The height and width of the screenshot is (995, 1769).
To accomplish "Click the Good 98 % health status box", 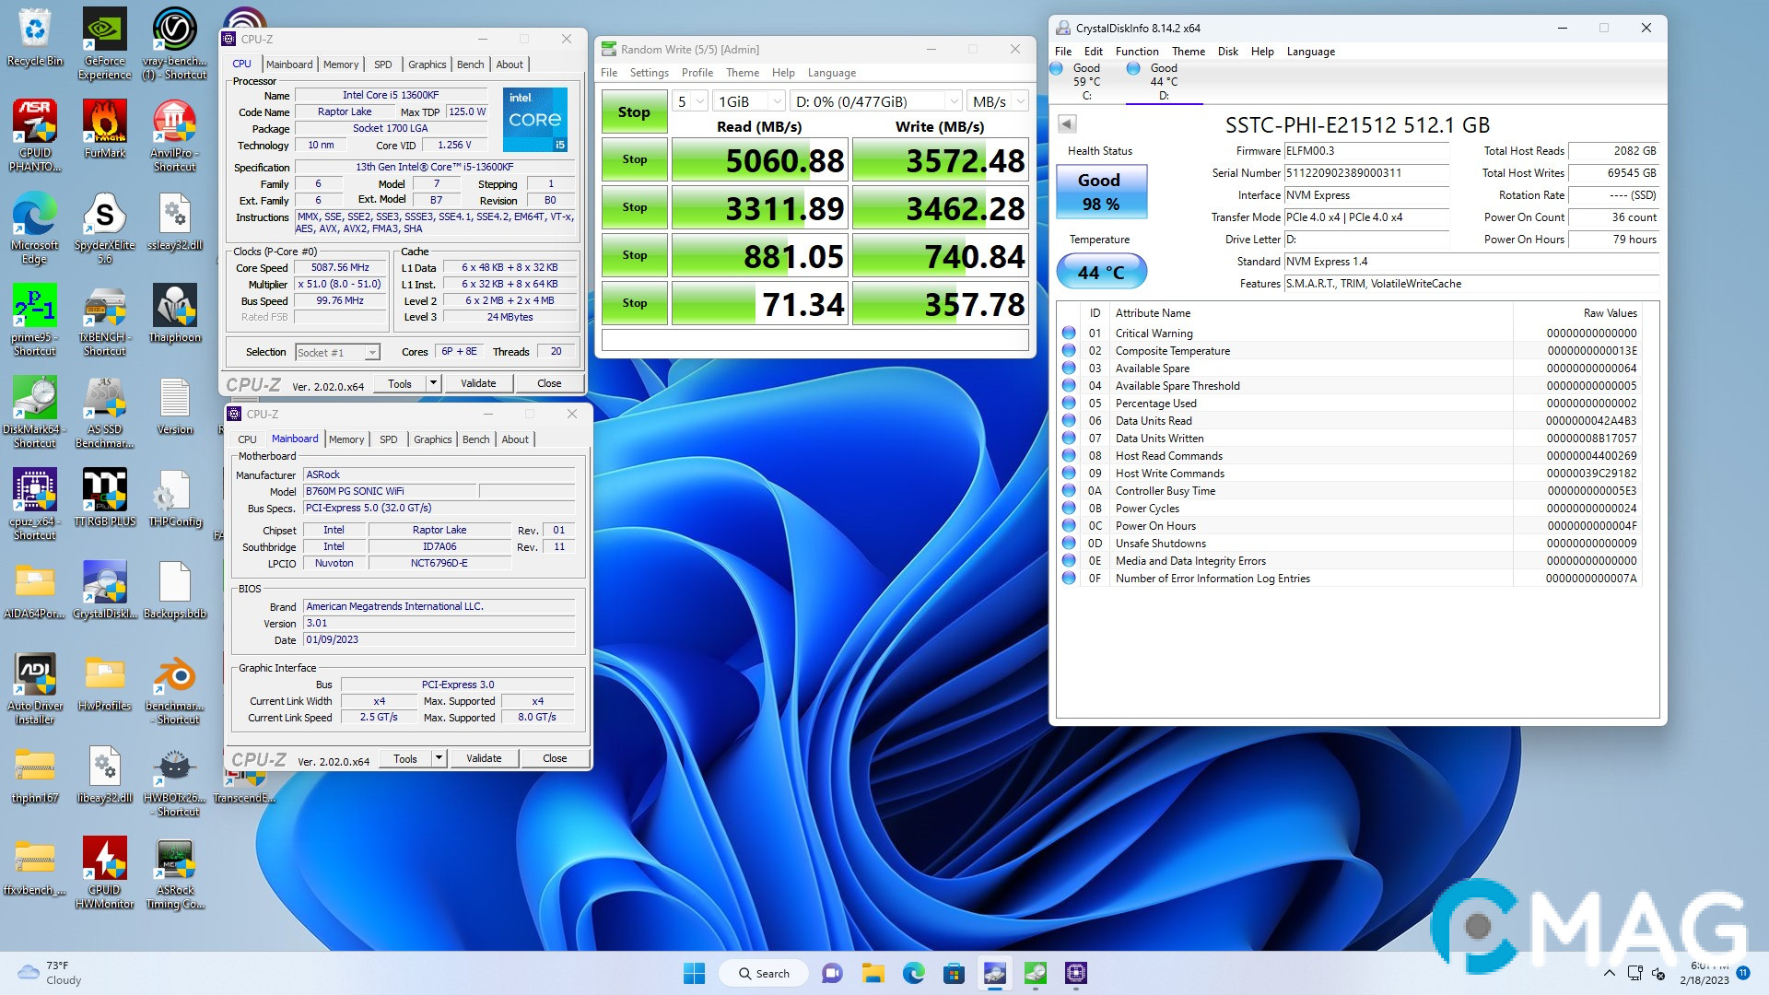I will pyautogui.click(x=1100, y=192).
